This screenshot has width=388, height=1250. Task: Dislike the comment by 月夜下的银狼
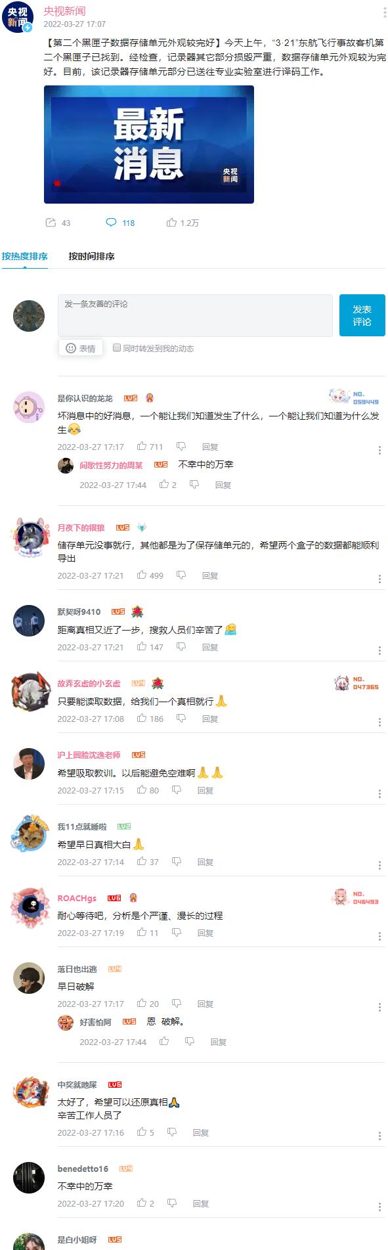pos(181,575)
